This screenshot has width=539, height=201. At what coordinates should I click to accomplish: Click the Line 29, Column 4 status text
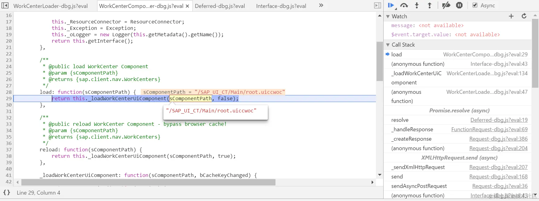coord(38,193)
